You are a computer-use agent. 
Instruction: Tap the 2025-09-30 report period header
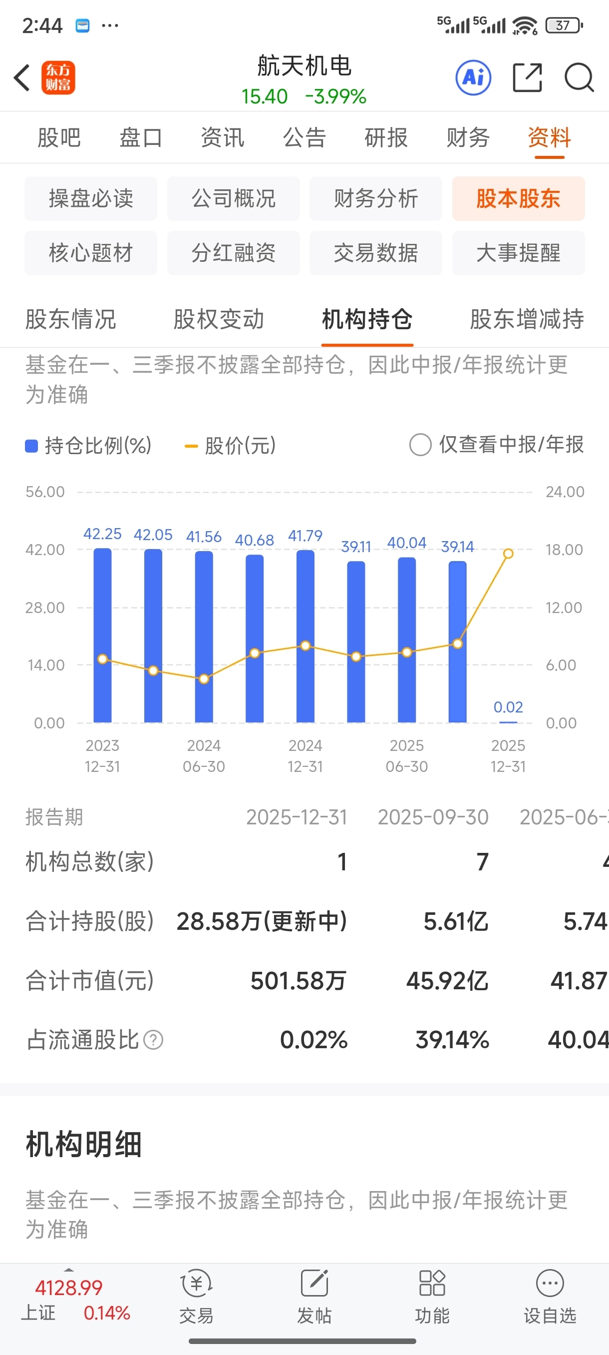(x=433, y=817)
